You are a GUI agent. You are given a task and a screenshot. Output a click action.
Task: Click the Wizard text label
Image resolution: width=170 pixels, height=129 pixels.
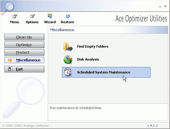[50, 22]
